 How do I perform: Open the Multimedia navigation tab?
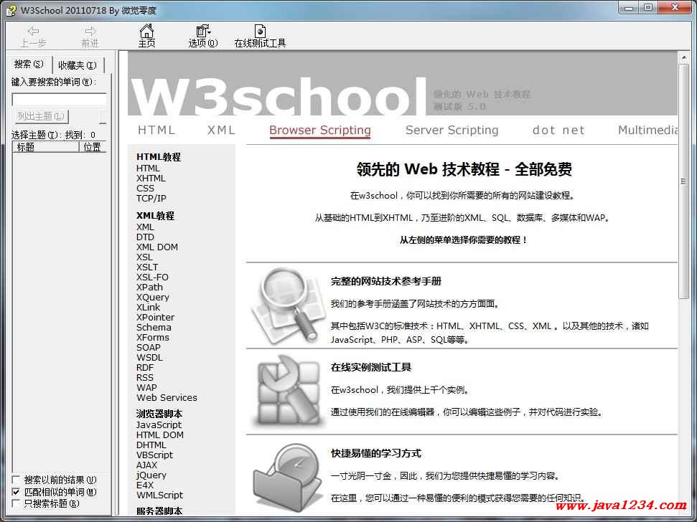pos(647,130)
